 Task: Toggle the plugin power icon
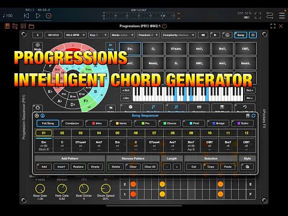164,26
